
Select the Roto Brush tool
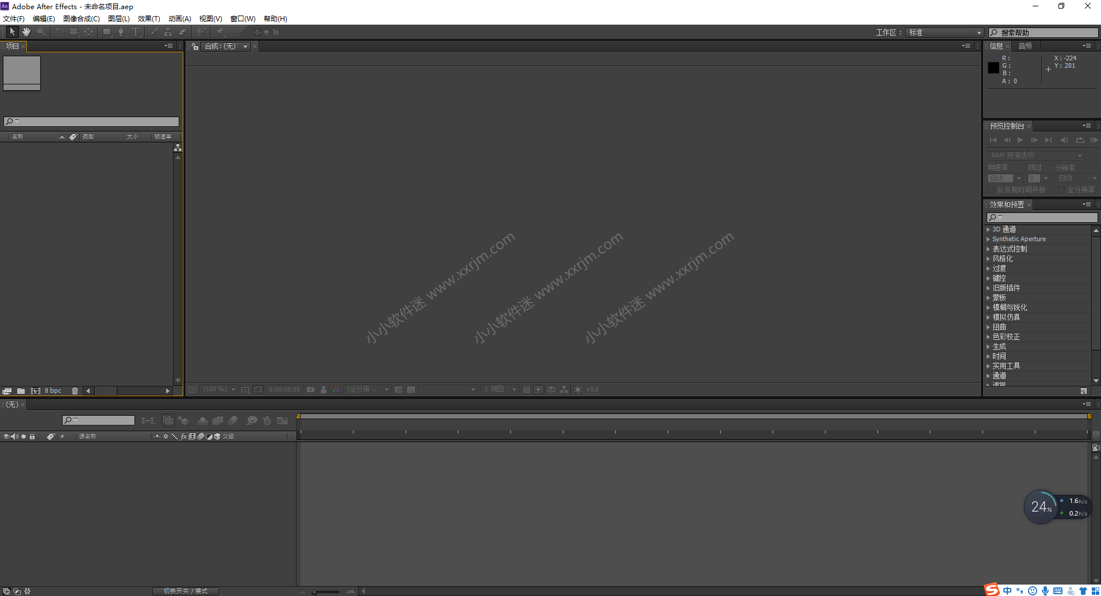pyautogui.click(x=201, y=32)
